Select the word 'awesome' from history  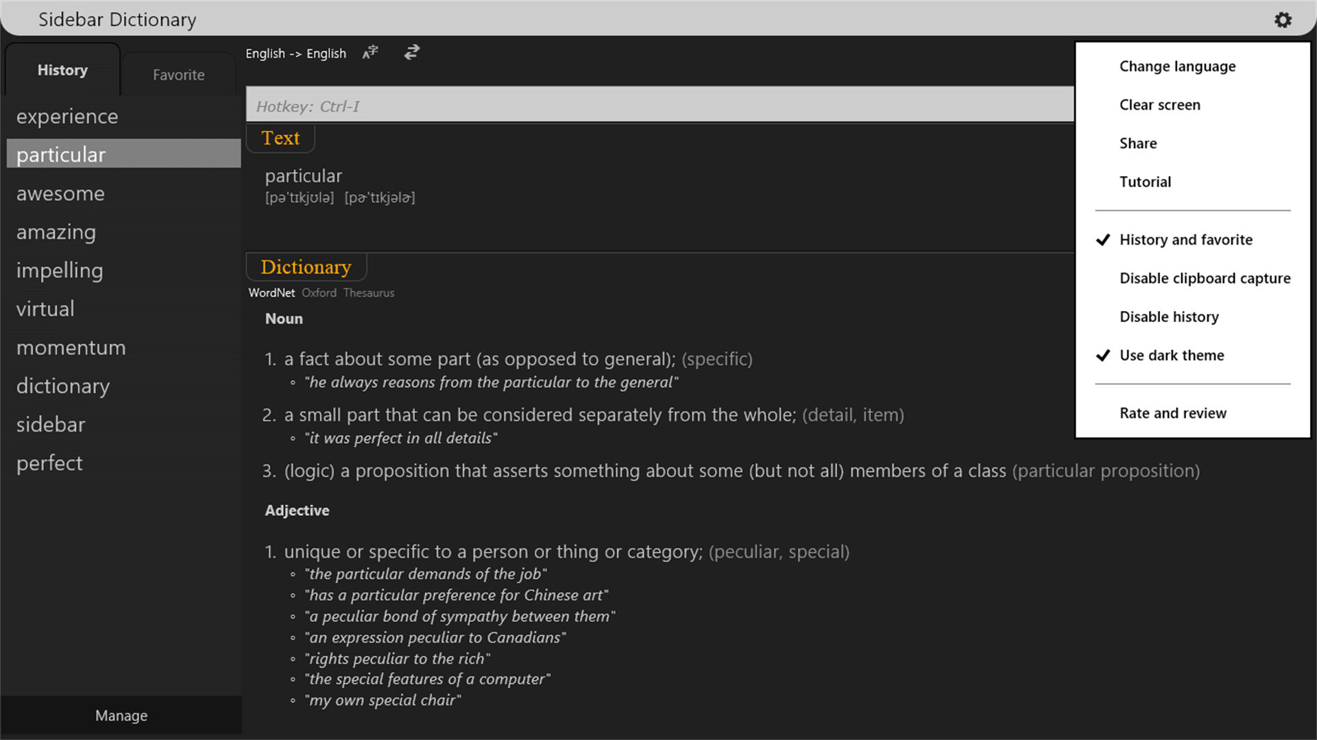coord(60,193)
